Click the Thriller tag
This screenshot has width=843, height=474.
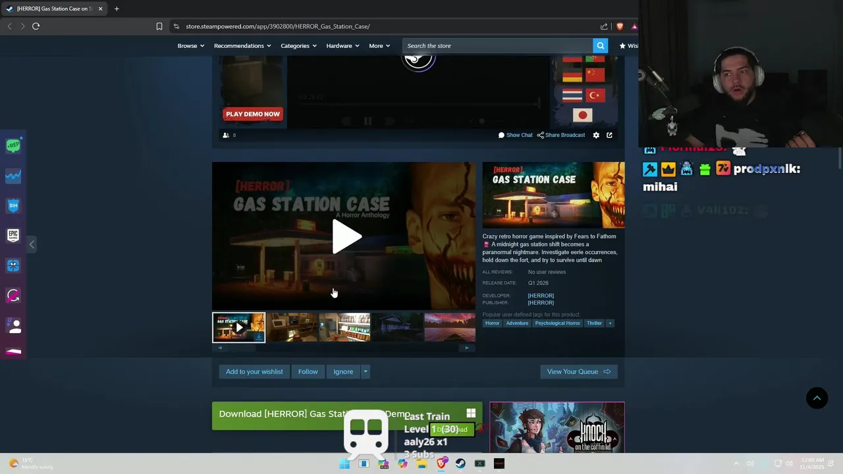[594, 323]
